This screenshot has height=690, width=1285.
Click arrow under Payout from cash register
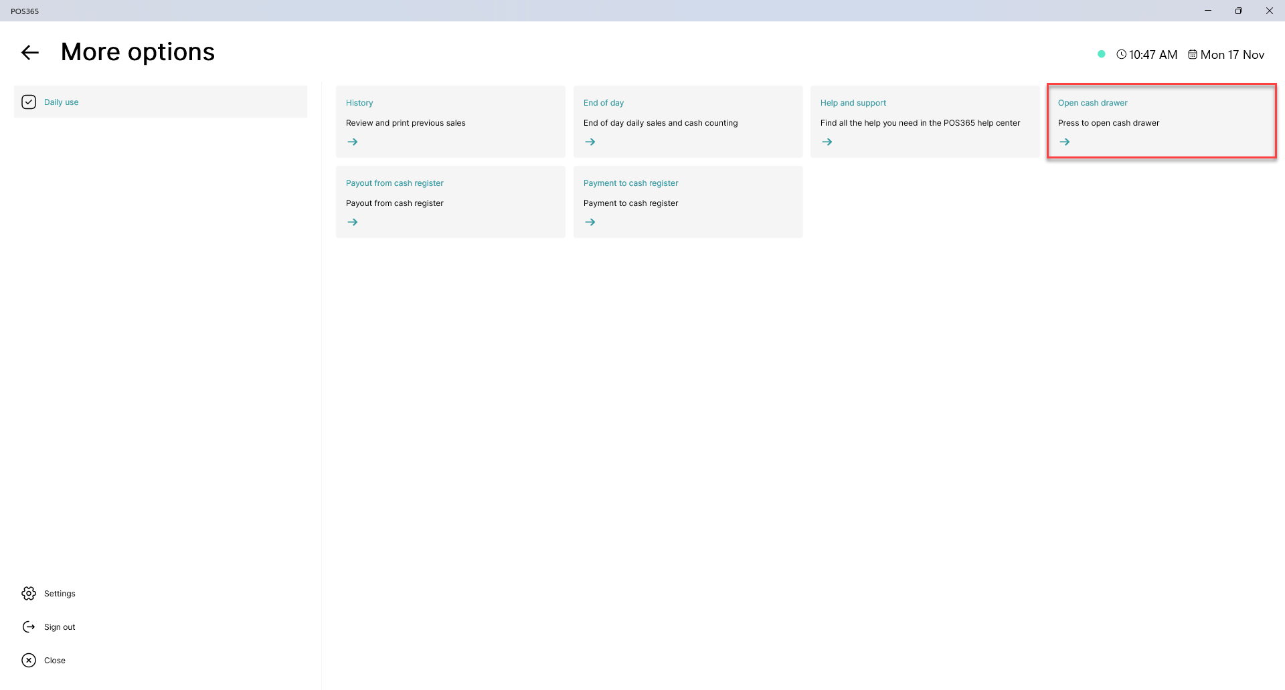353,222
